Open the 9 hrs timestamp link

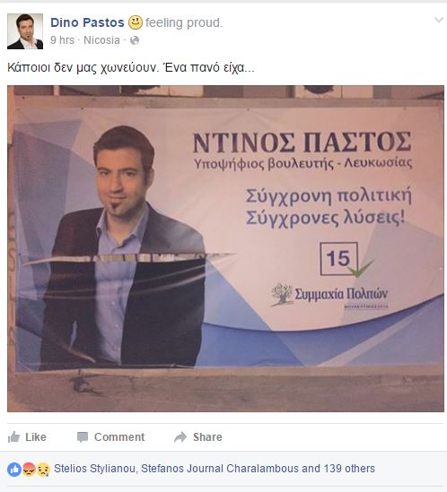tap(62, 40)
